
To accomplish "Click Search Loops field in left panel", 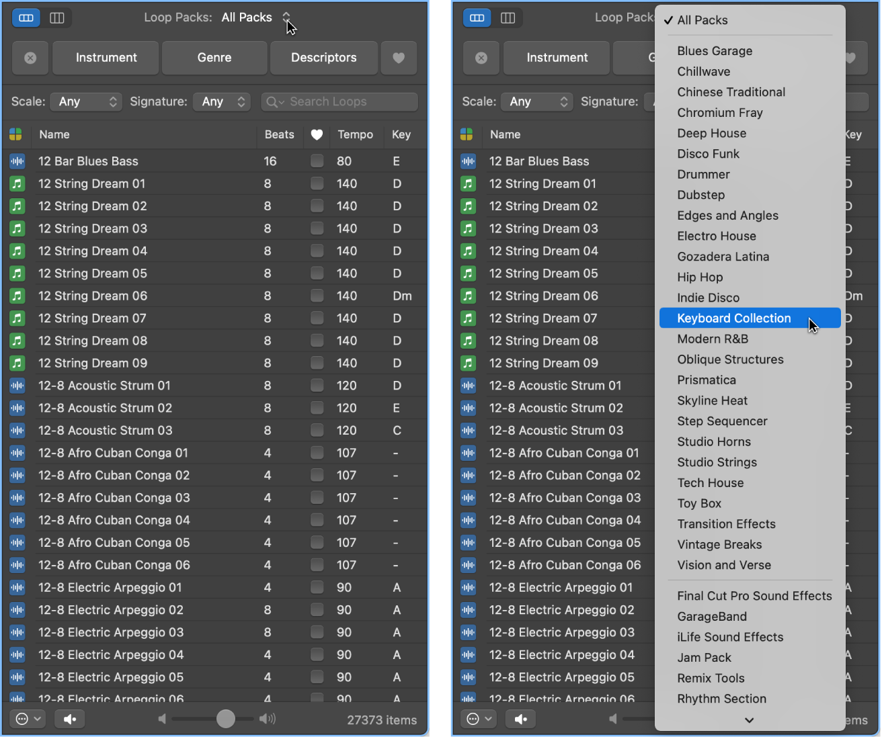I will (339, 101).
